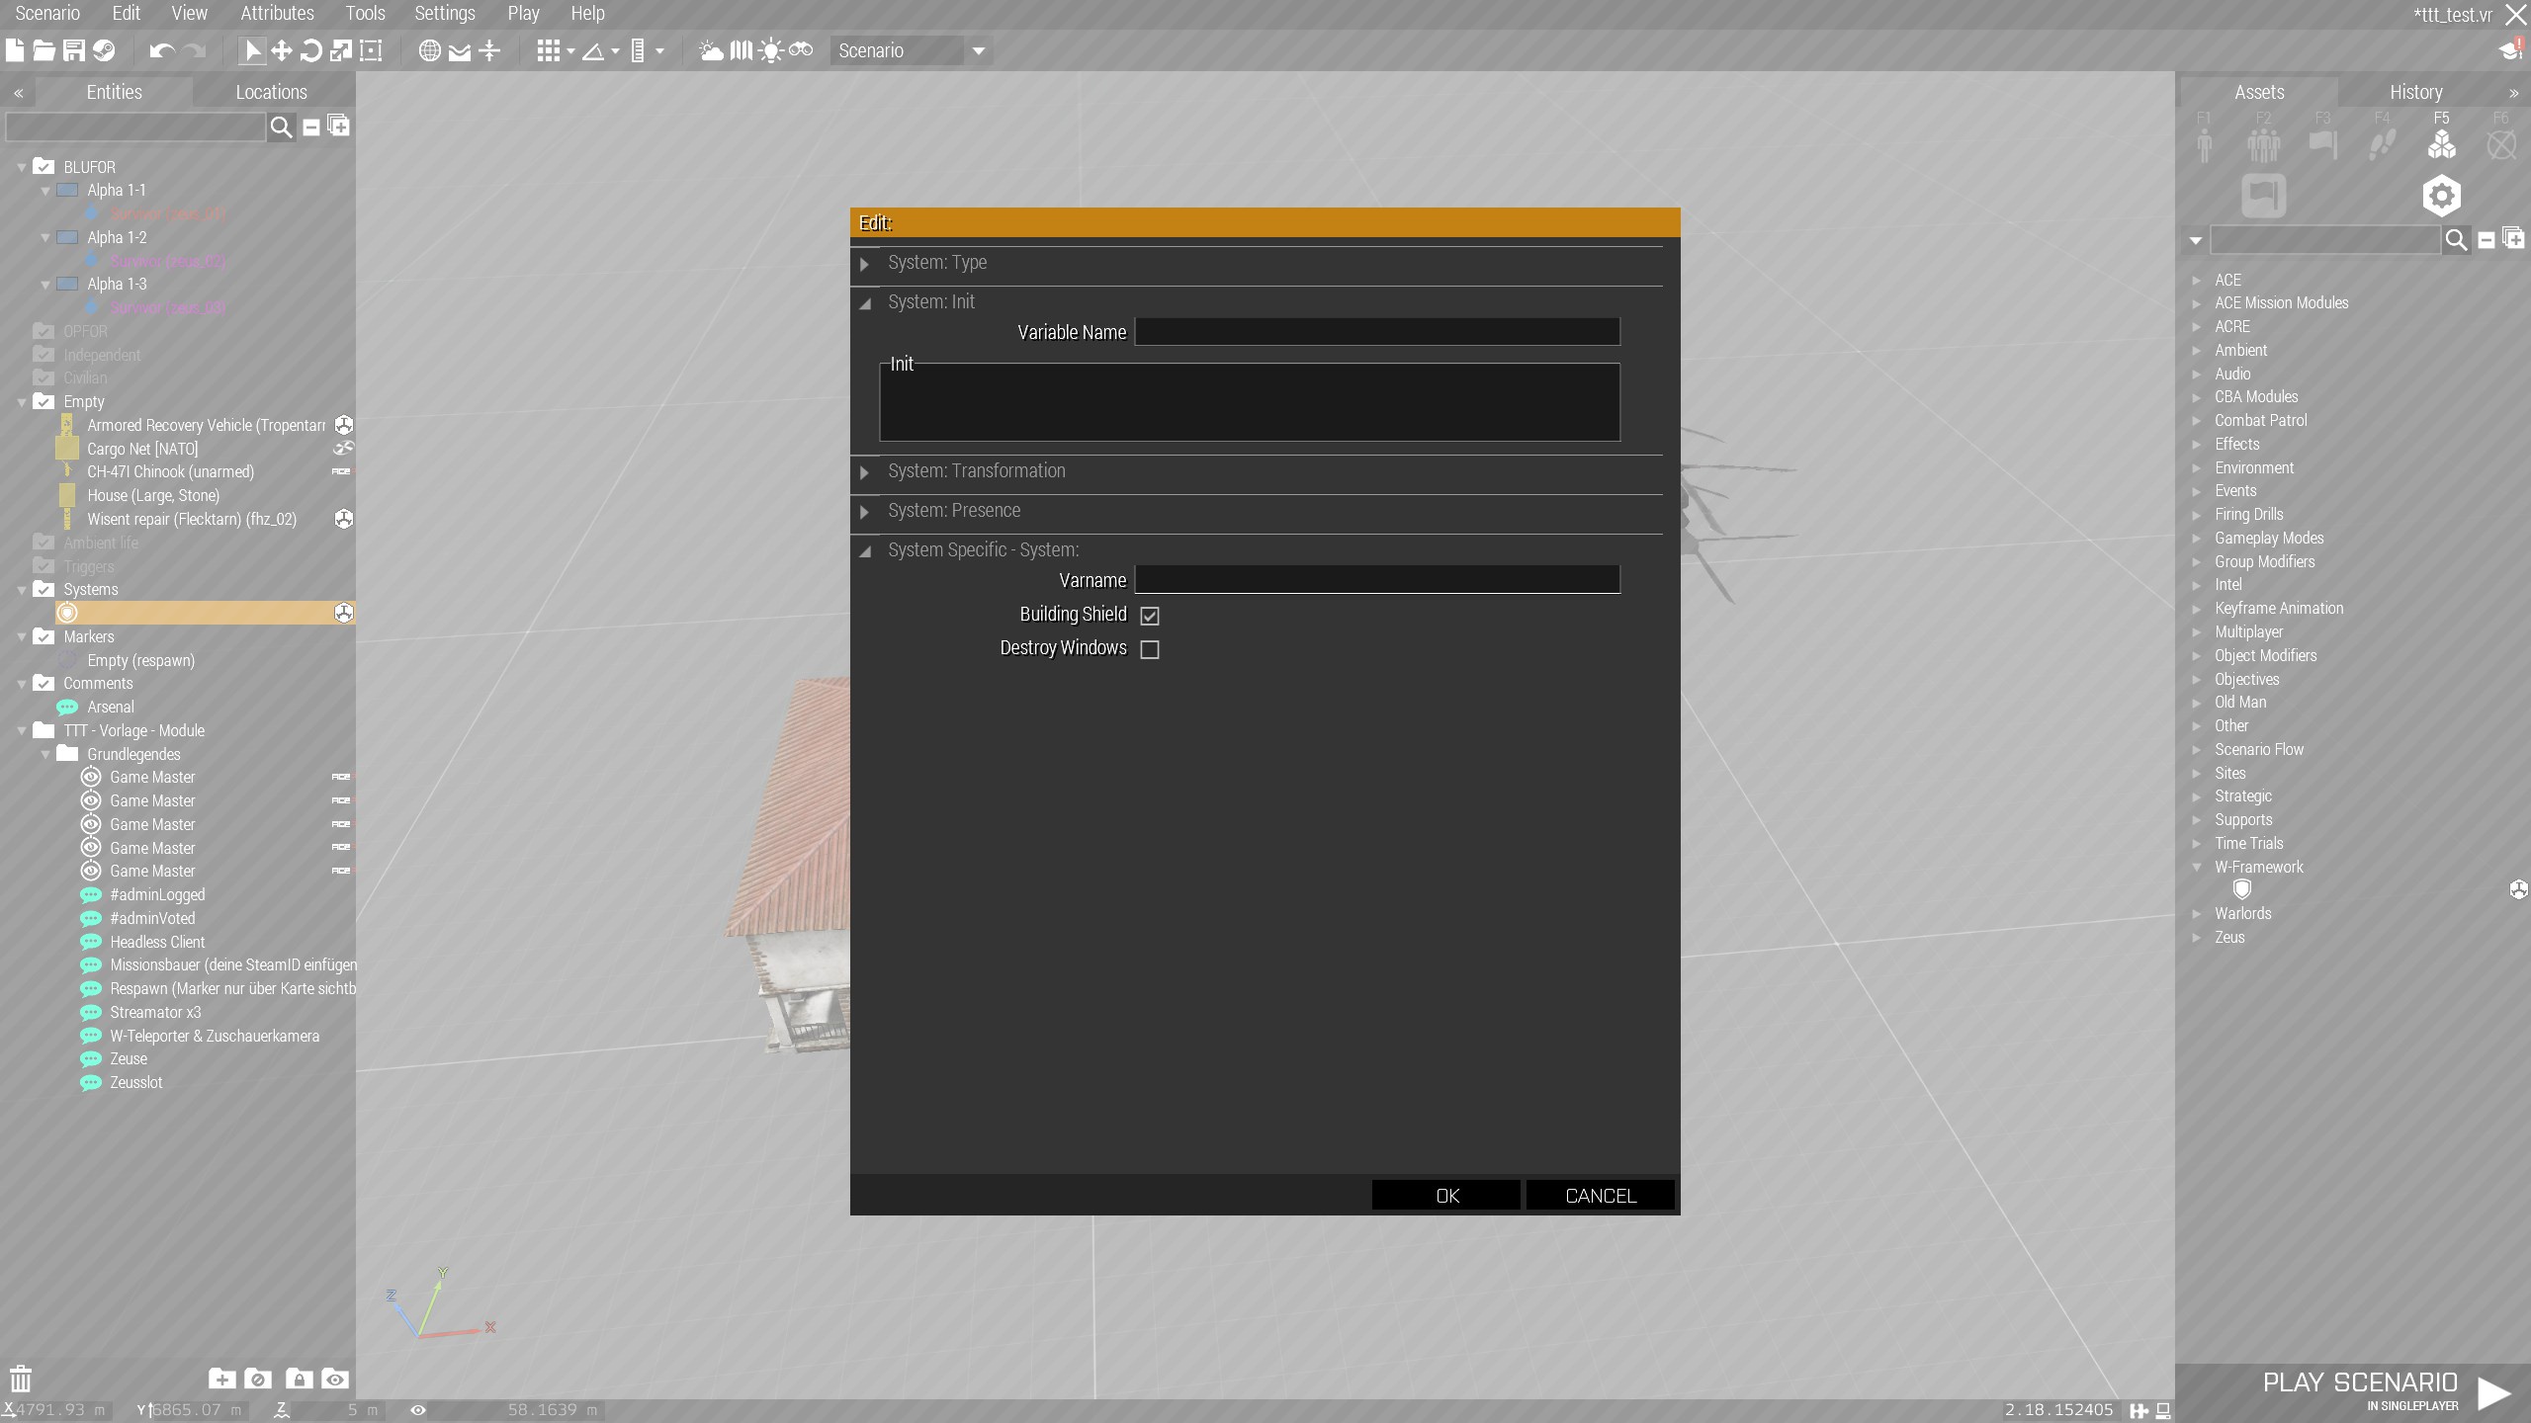
Task: Toggle the map view globe icon
Action: [x=429, y=50]
